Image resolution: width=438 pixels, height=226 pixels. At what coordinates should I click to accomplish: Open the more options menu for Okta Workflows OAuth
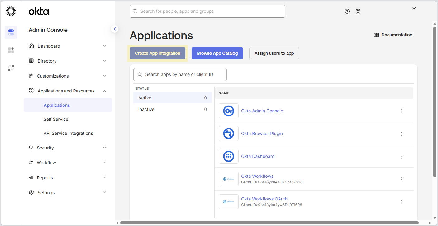(402, 202)
